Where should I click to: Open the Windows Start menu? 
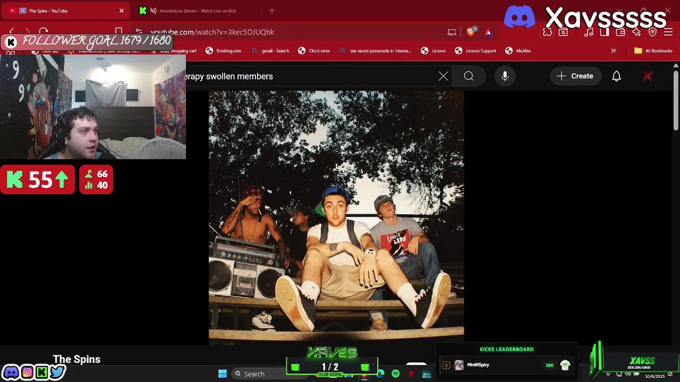coord(223,374)
